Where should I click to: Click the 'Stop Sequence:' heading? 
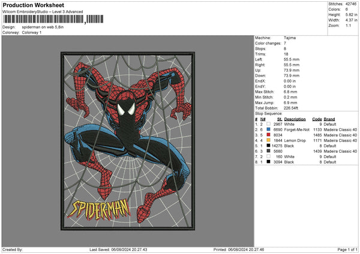point(269,113)
